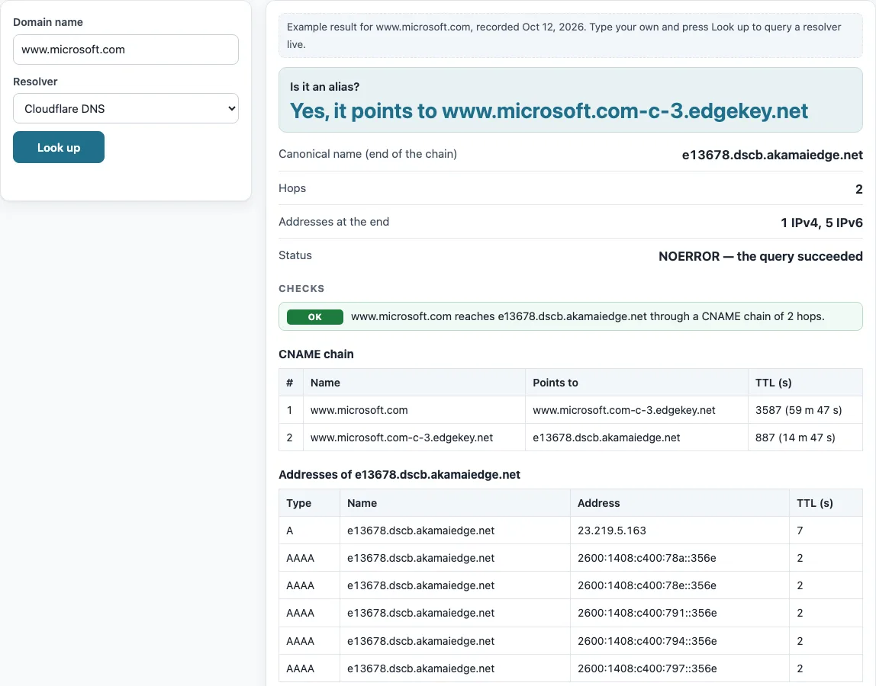Click the address 2600:1408:c400:78e::356e

[647, 585]
